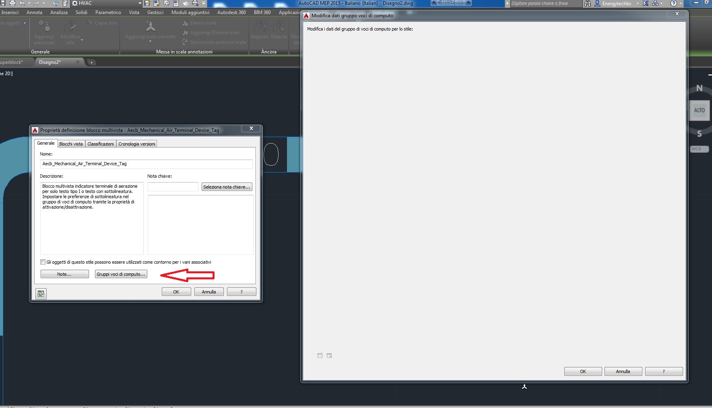Click the Redo arrow icon
The image size is (712, 408).
click(37, 3)
